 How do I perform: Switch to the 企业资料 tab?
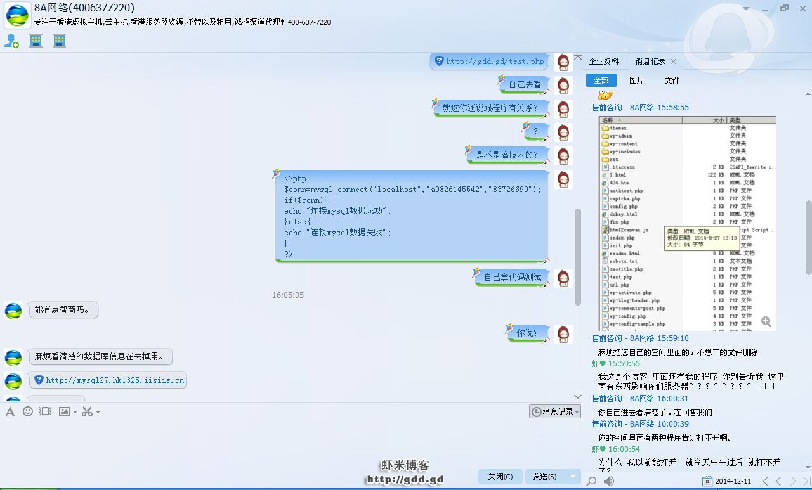coord(603,61)
